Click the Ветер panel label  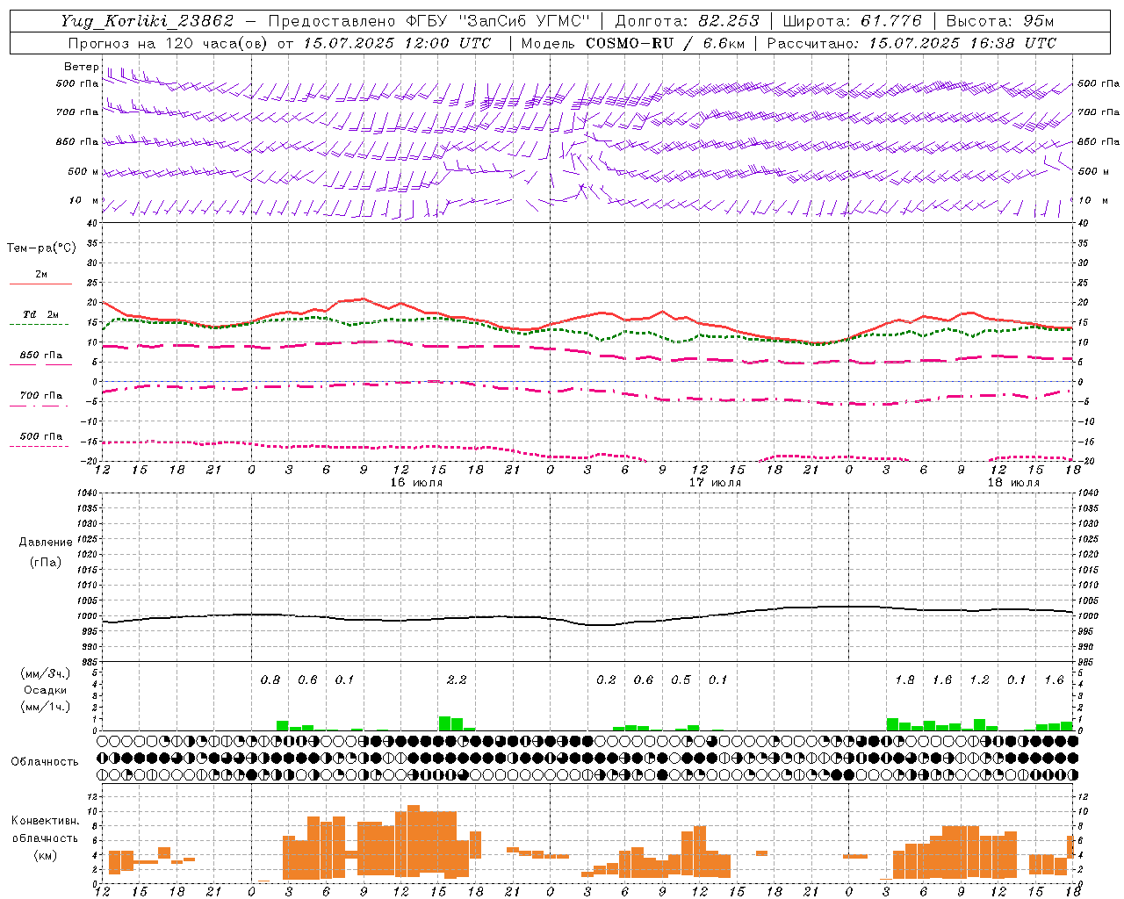coord(81,67)
